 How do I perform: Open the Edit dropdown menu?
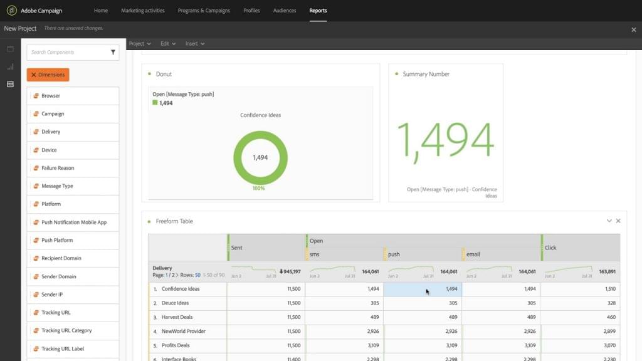coord(168,44)
